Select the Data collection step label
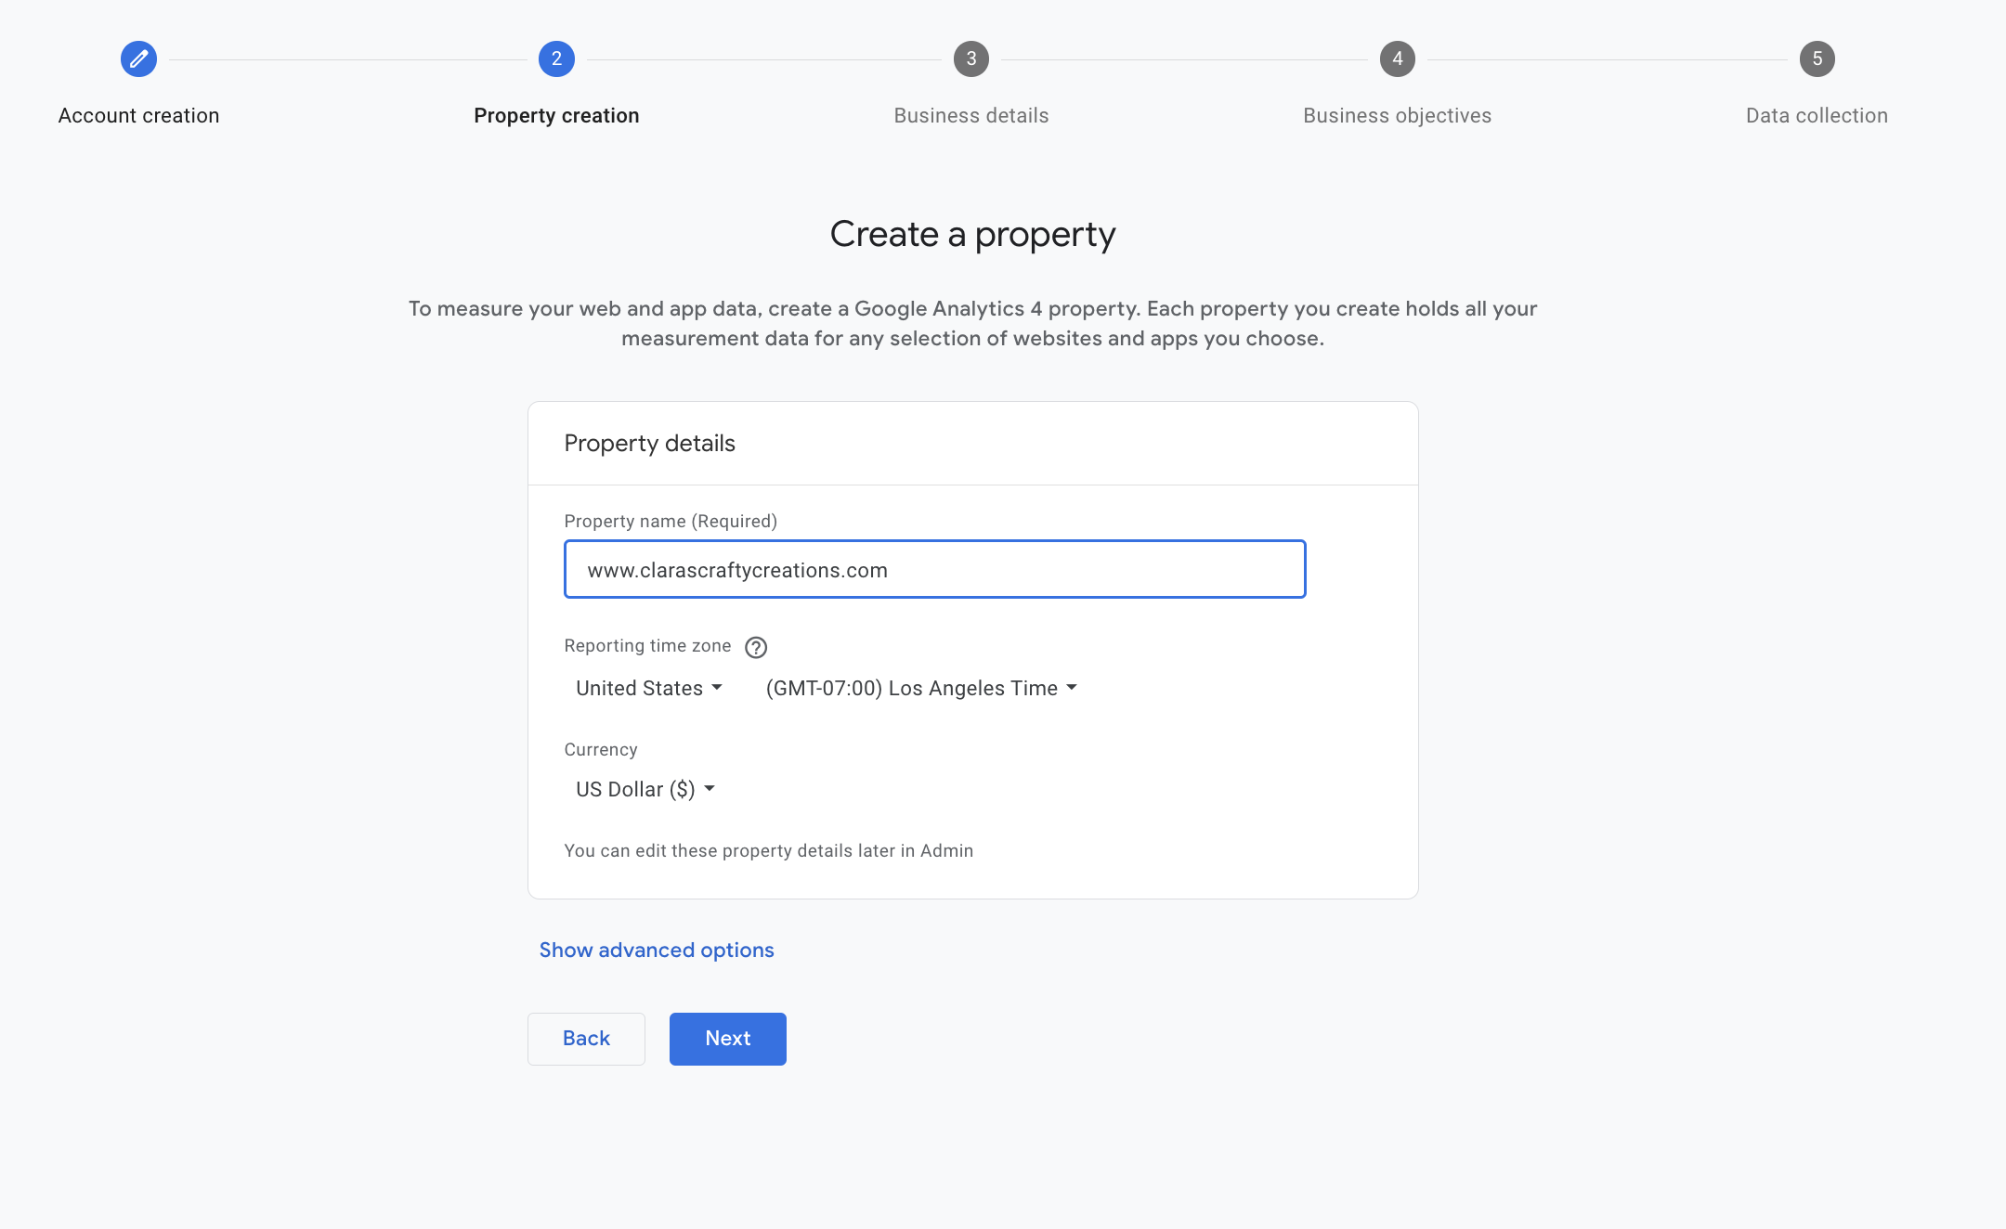This screenshot has width=2006, height=1229. click(x=1817, y=115)
